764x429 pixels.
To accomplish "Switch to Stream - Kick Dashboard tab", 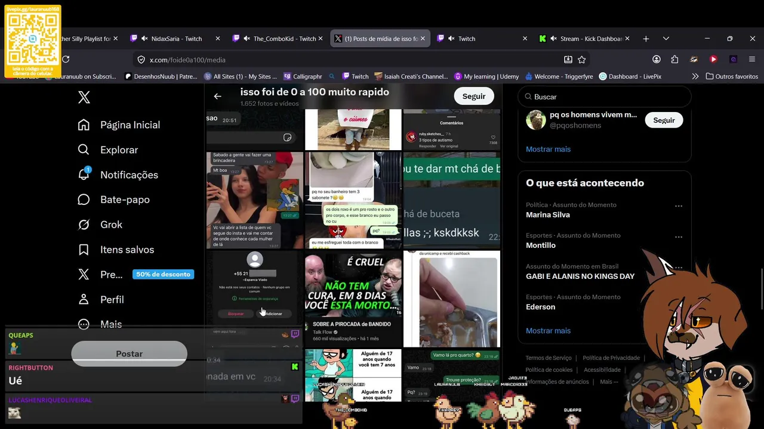I will 584,39.
